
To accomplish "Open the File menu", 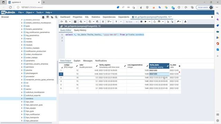I will (21, 12).
